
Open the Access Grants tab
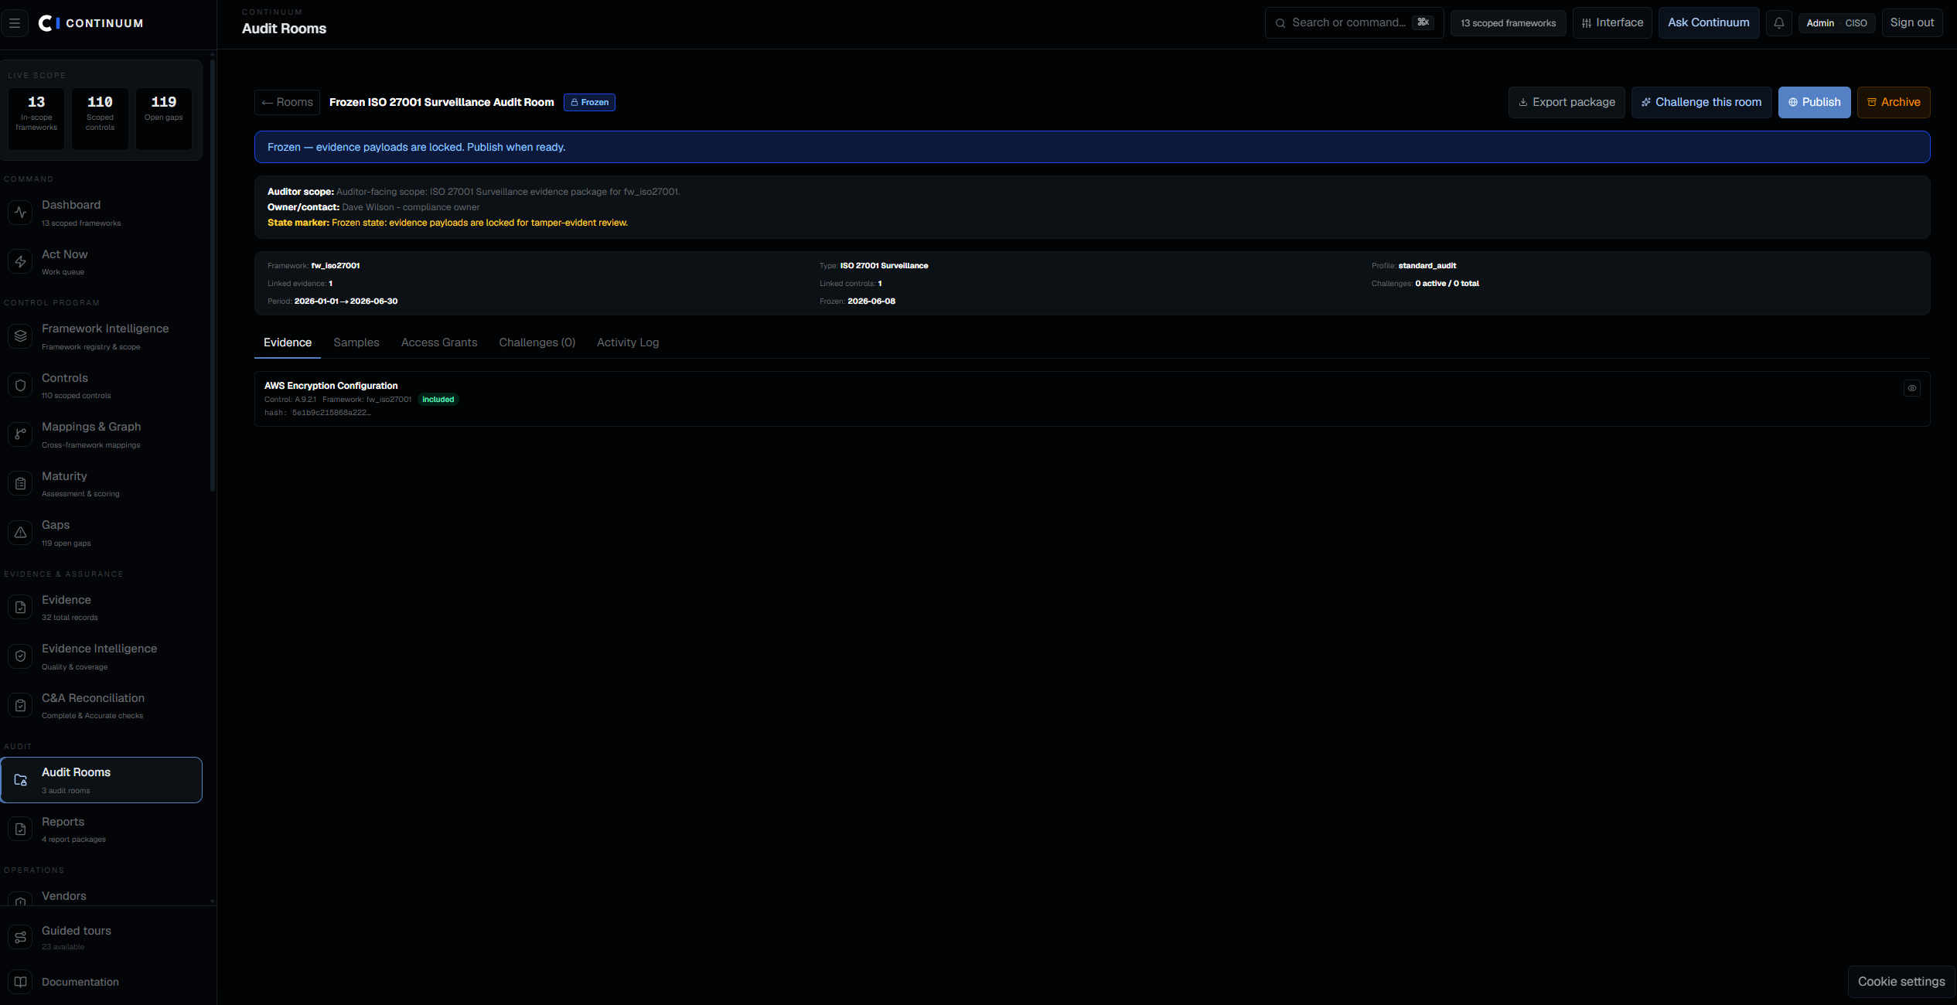click(x=439, y=342)
